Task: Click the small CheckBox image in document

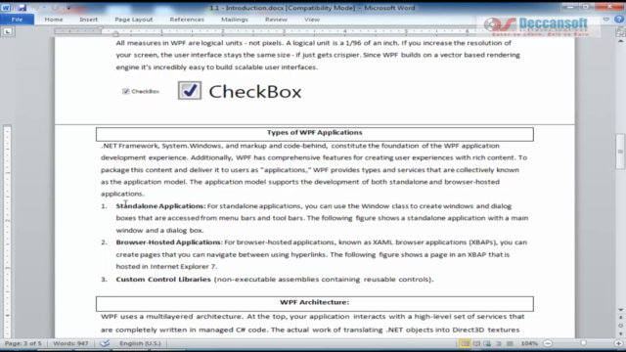Action: point(141,91)
